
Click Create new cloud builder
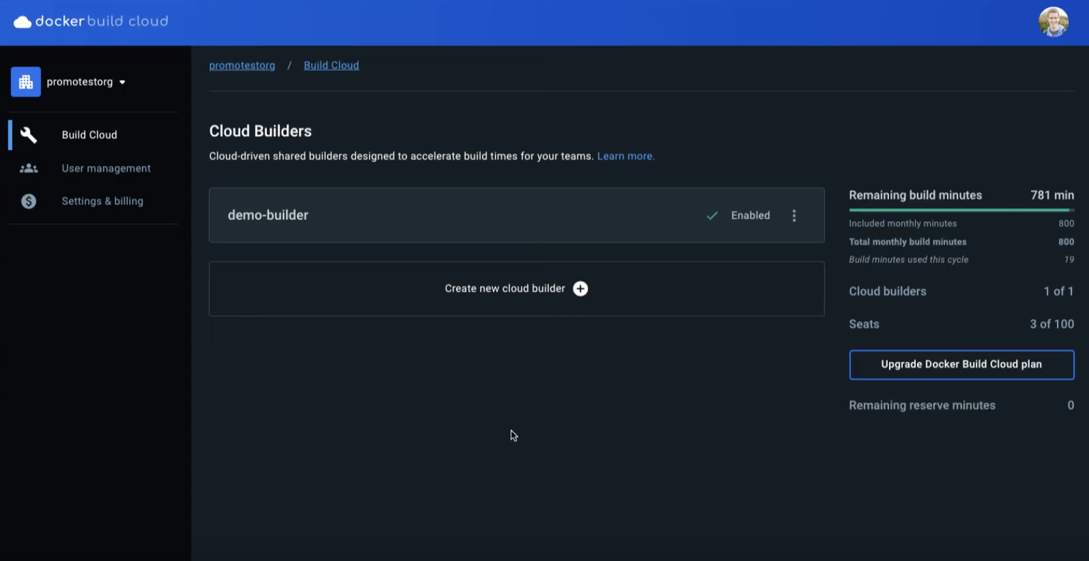click(516, 289)
